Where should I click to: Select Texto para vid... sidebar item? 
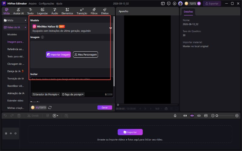(16, 56)
